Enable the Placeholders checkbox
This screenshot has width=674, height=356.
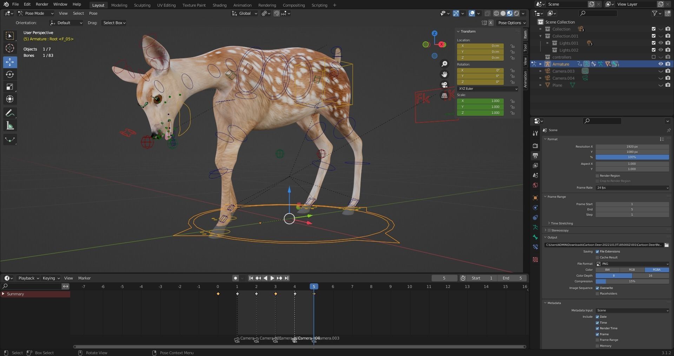pyautogui.click(x=597, y=294)
